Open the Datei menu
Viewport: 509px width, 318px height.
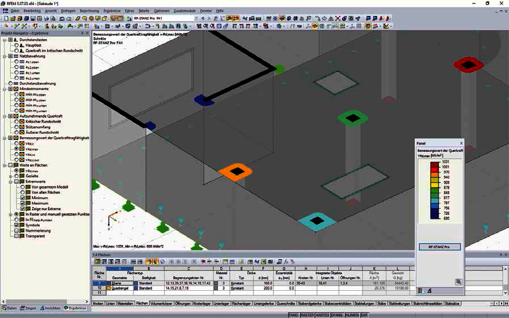click(15, 11)
